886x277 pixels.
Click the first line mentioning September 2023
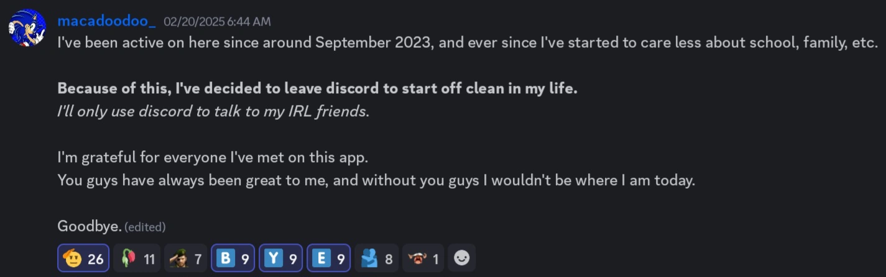[466, 43]
